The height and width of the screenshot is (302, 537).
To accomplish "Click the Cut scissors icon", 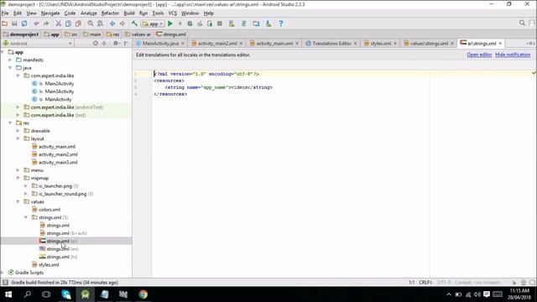I will 59,23.
